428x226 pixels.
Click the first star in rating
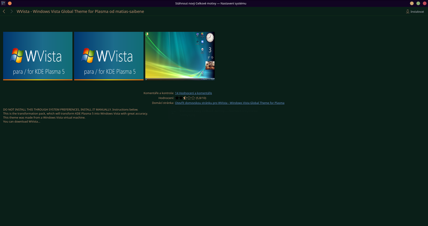click(x=178, y=98)
